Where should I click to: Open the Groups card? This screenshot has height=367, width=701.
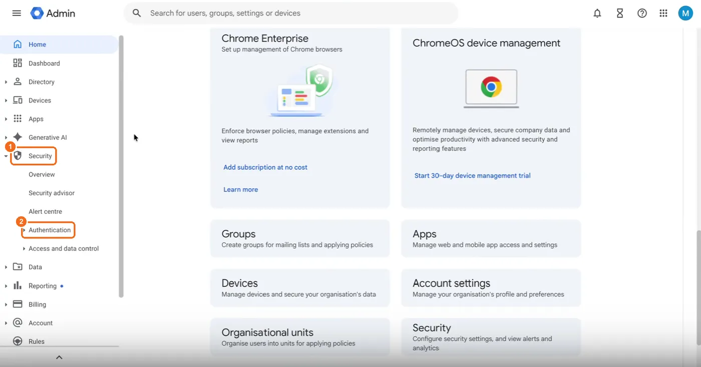pos(300,238)
